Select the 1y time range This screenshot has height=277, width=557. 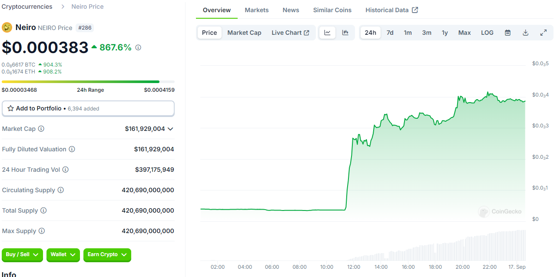[445, 33]
